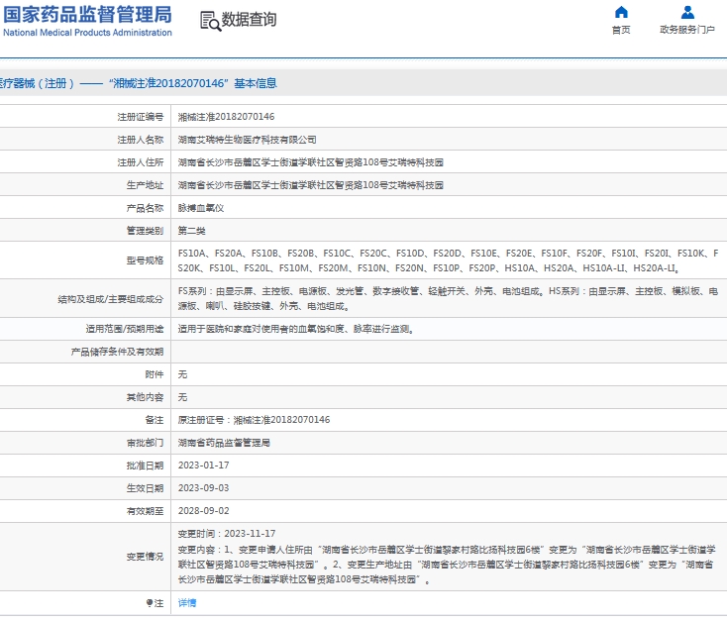Click the 生效日期 row label

[146, 488]
